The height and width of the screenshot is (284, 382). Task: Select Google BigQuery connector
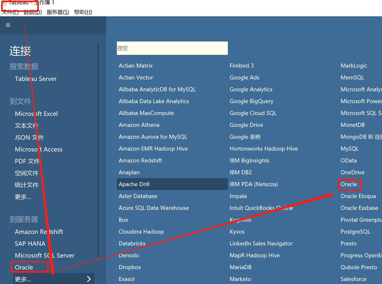(252, 101)
